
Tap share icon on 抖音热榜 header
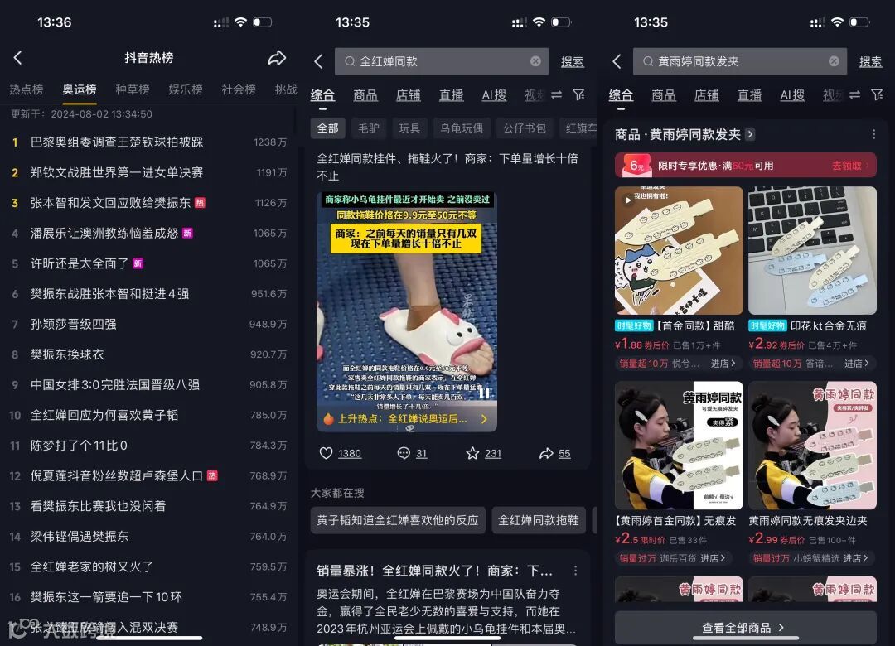(x=277, y=58)
